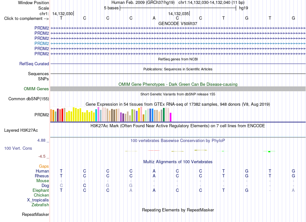Click the Chicken alignment row label

click(41, 195)
